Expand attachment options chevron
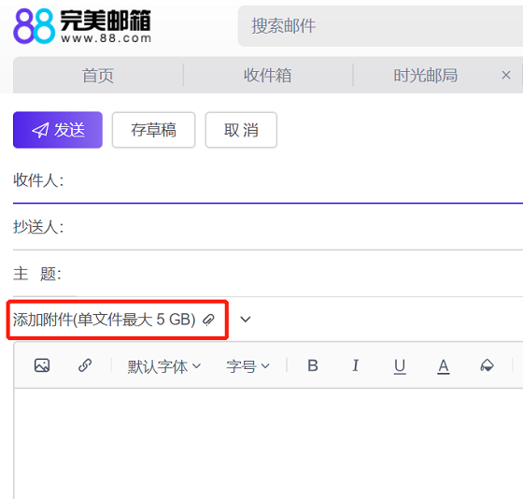523x499 pixels. tap(246, 320)
